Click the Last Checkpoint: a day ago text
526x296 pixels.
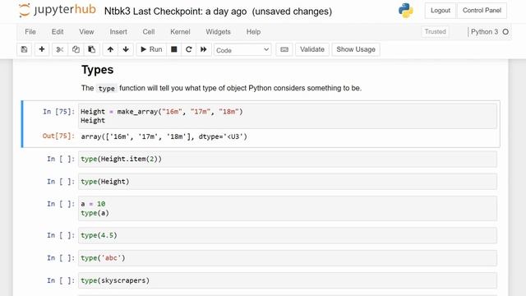tap(190, 12)
